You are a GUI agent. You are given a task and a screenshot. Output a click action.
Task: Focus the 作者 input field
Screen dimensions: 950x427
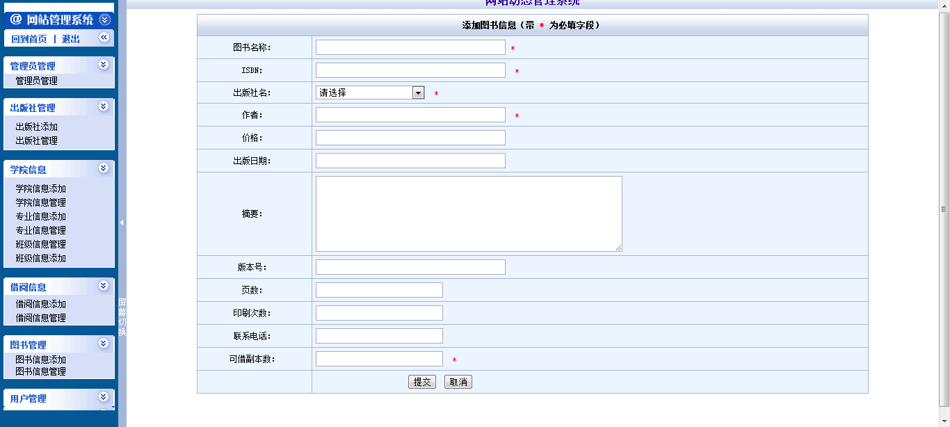coord(410,115)
